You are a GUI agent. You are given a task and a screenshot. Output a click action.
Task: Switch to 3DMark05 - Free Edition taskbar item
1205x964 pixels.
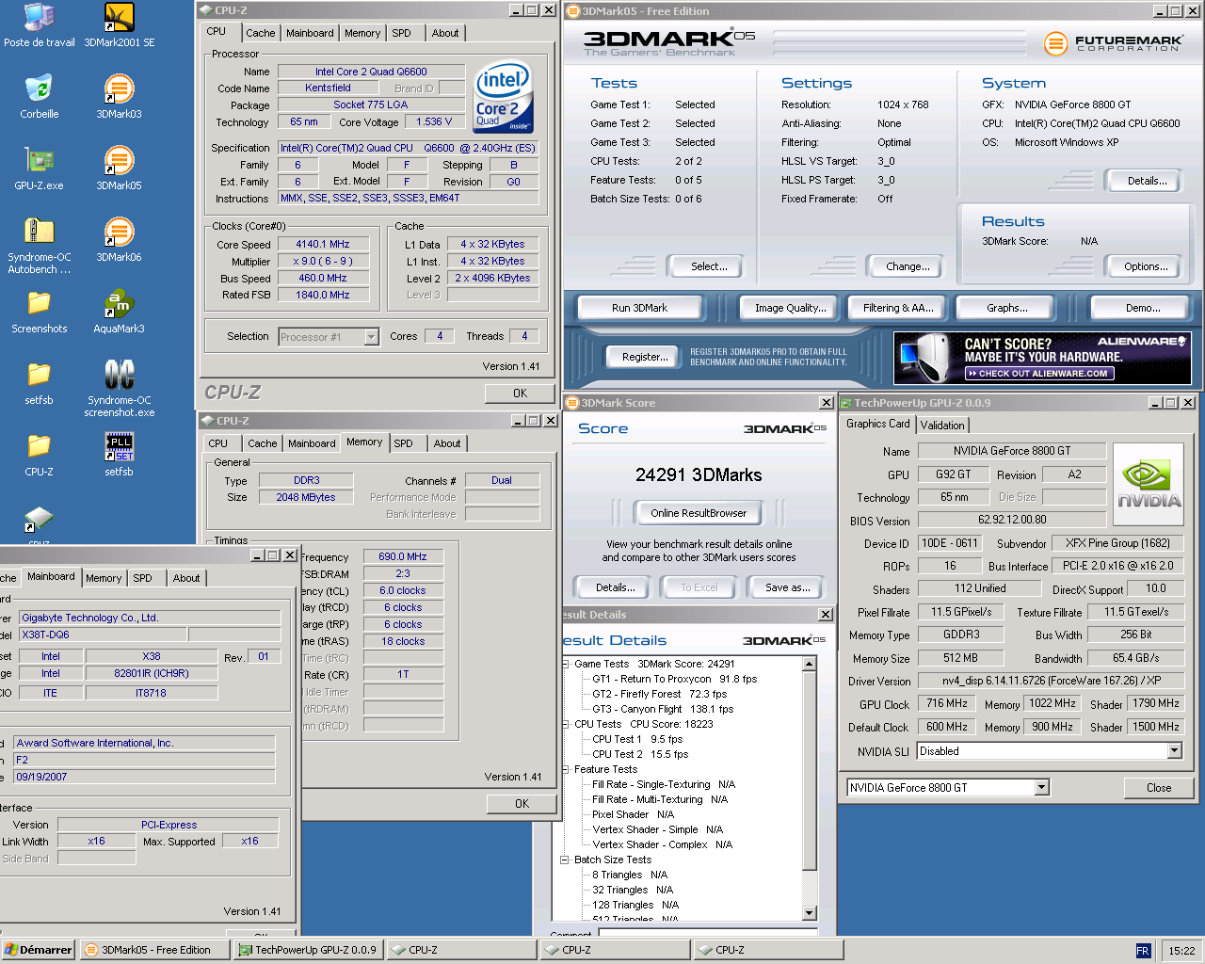pos(154,950)
